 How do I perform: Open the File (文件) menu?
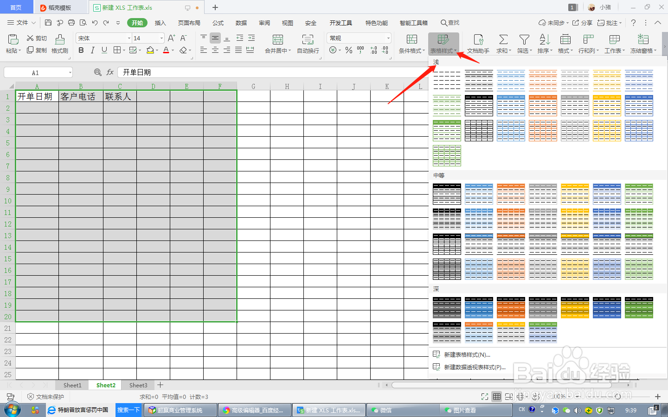point(21,23)
